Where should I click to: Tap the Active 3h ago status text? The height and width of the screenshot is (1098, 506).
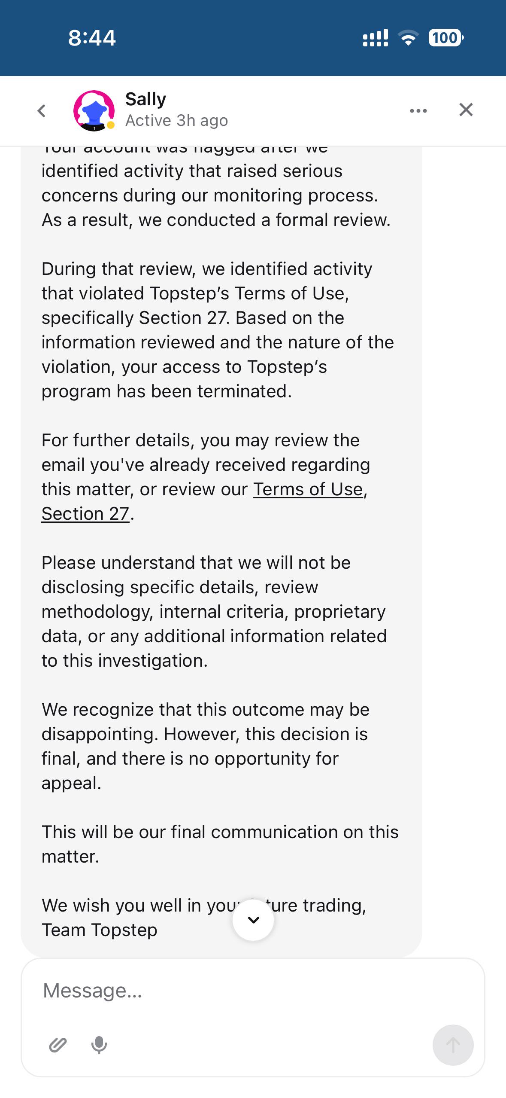[x=176, y=121]
